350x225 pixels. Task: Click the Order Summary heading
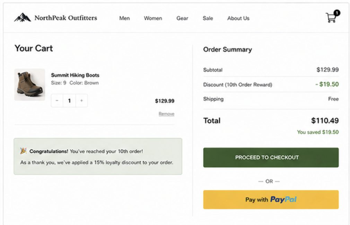point(227,49)
